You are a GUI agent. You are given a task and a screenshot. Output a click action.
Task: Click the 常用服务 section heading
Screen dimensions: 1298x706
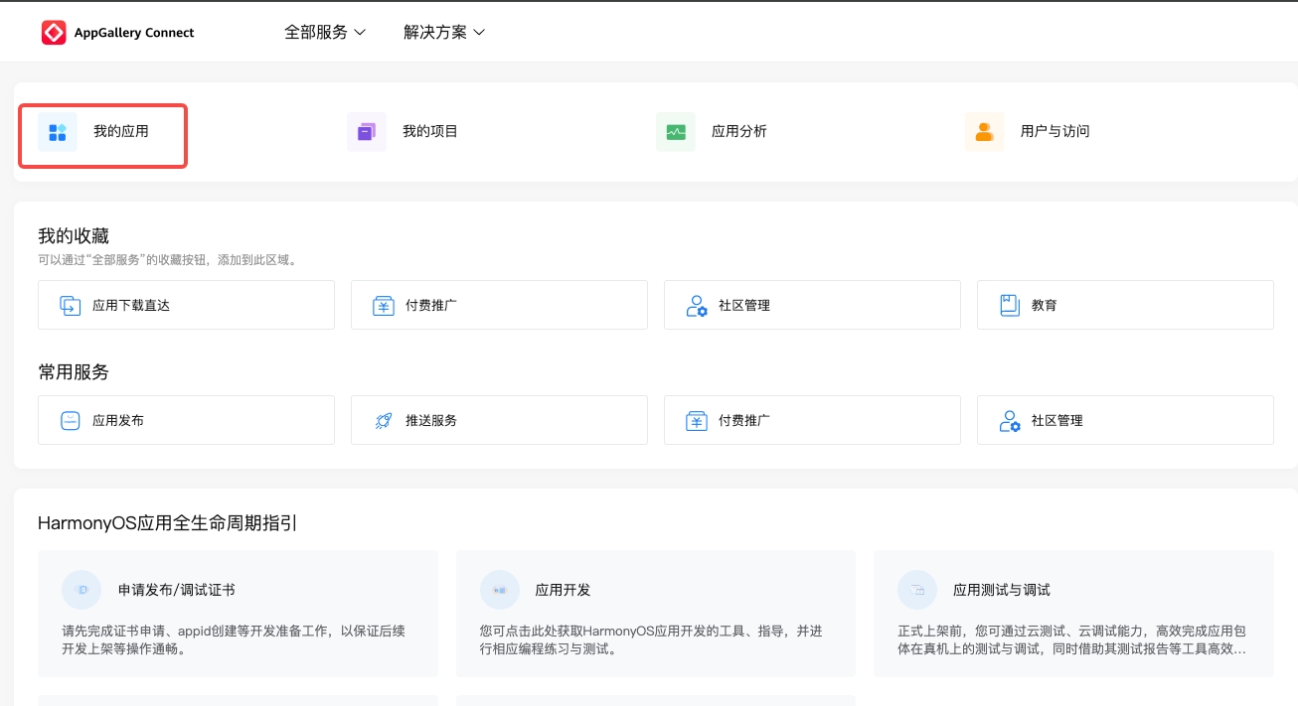74,372
